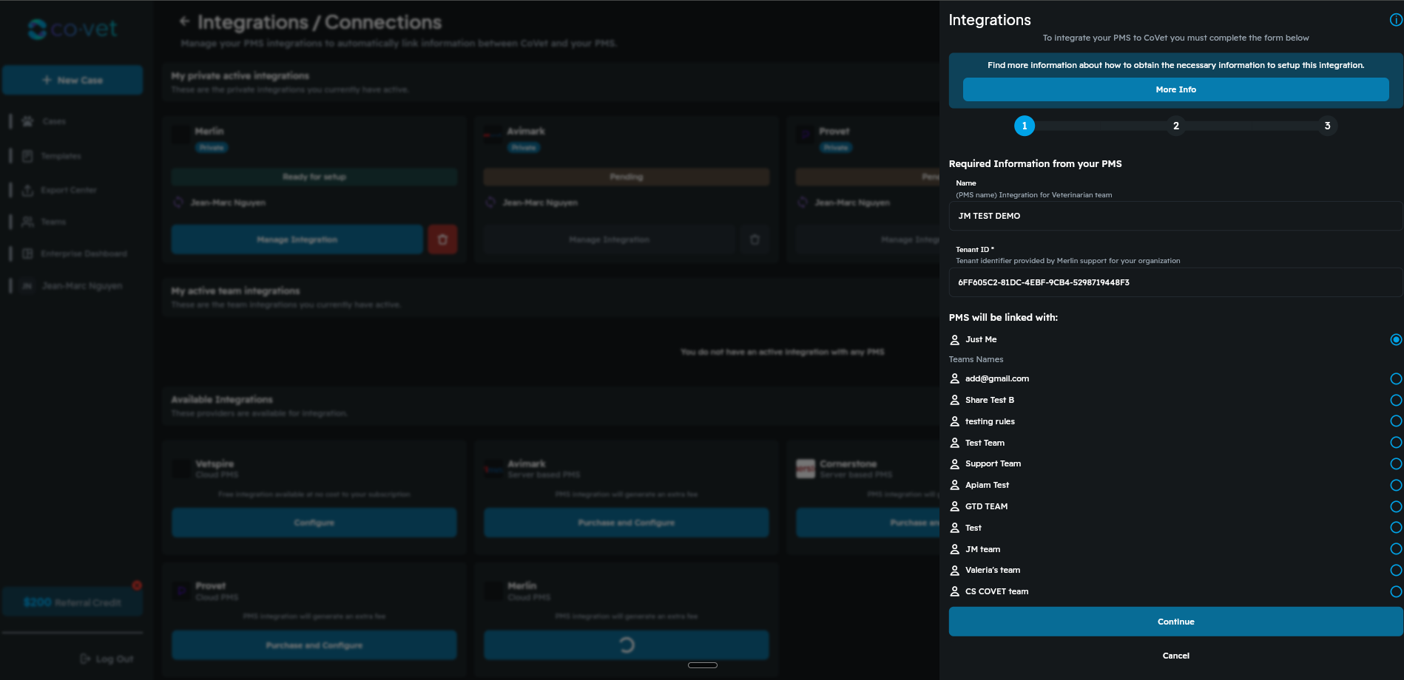
Task: Click the person icon next to Valeria's team
Action: click(955, 570)
